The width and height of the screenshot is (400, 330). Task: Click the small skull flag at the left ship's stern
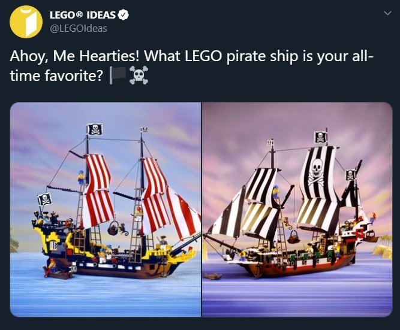(x=44, y=199)
